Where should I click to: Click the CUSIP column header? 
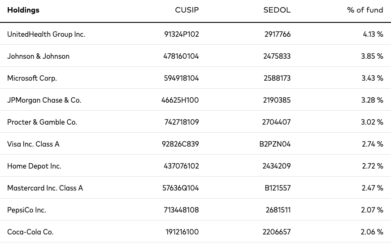pos(187,10)
